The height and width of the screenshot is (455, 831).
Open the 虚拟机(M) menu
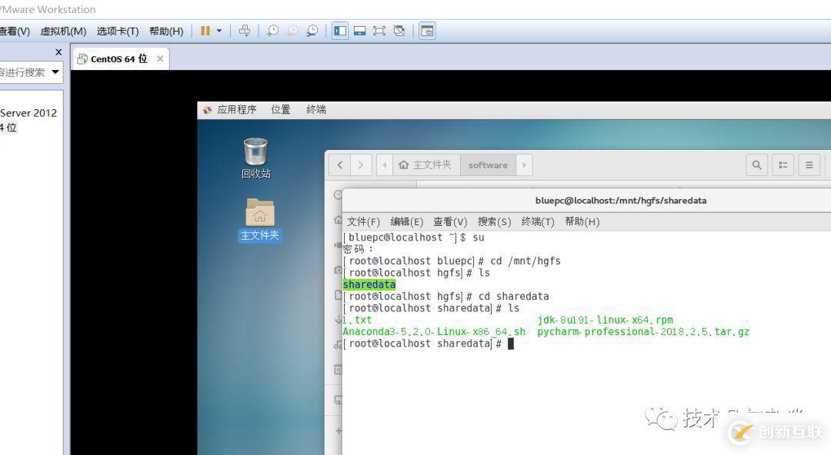(63, 32)
